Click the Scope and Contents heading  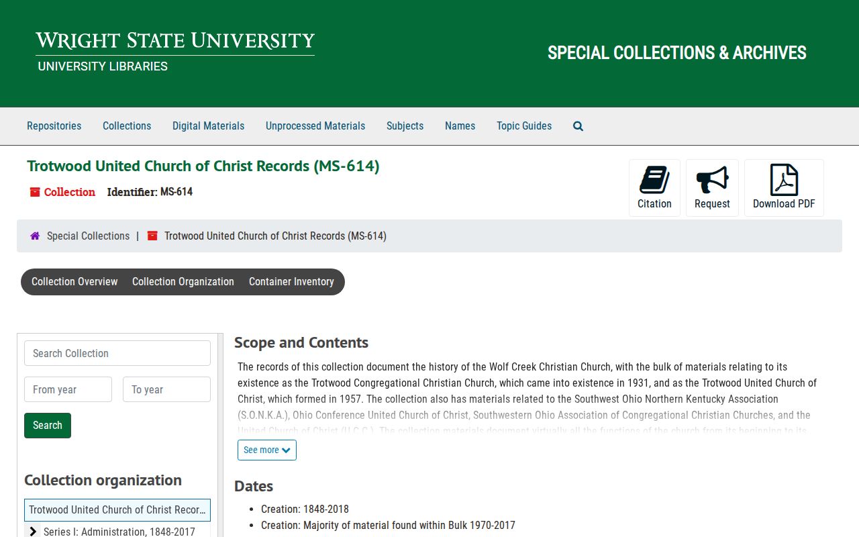tap(301, 343)
